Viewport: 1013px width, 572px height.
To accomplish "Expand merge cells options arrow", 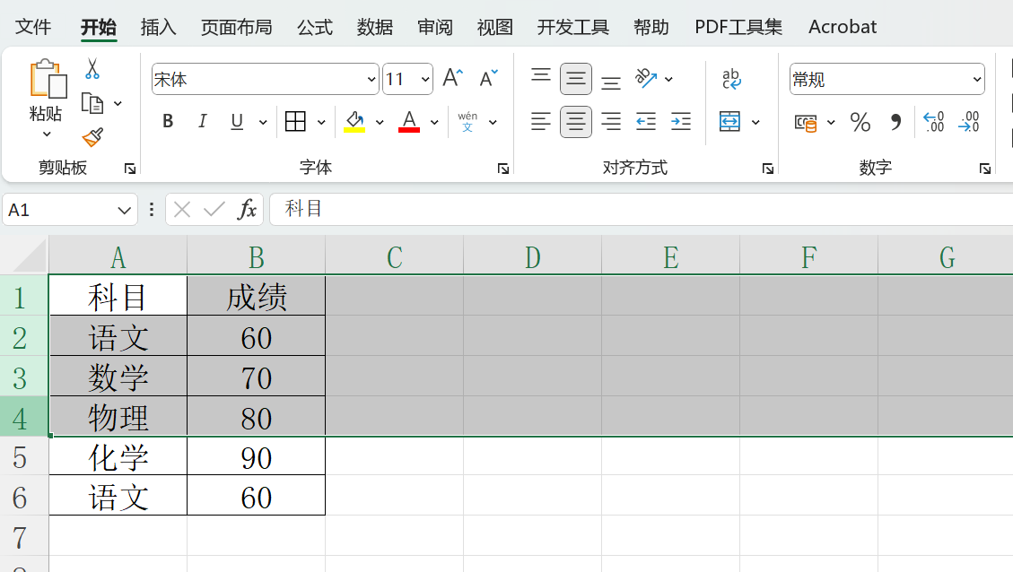I will point(755,122).
